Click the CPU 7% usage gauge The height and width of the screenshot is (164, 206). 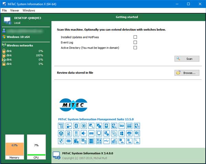point(36,147)
